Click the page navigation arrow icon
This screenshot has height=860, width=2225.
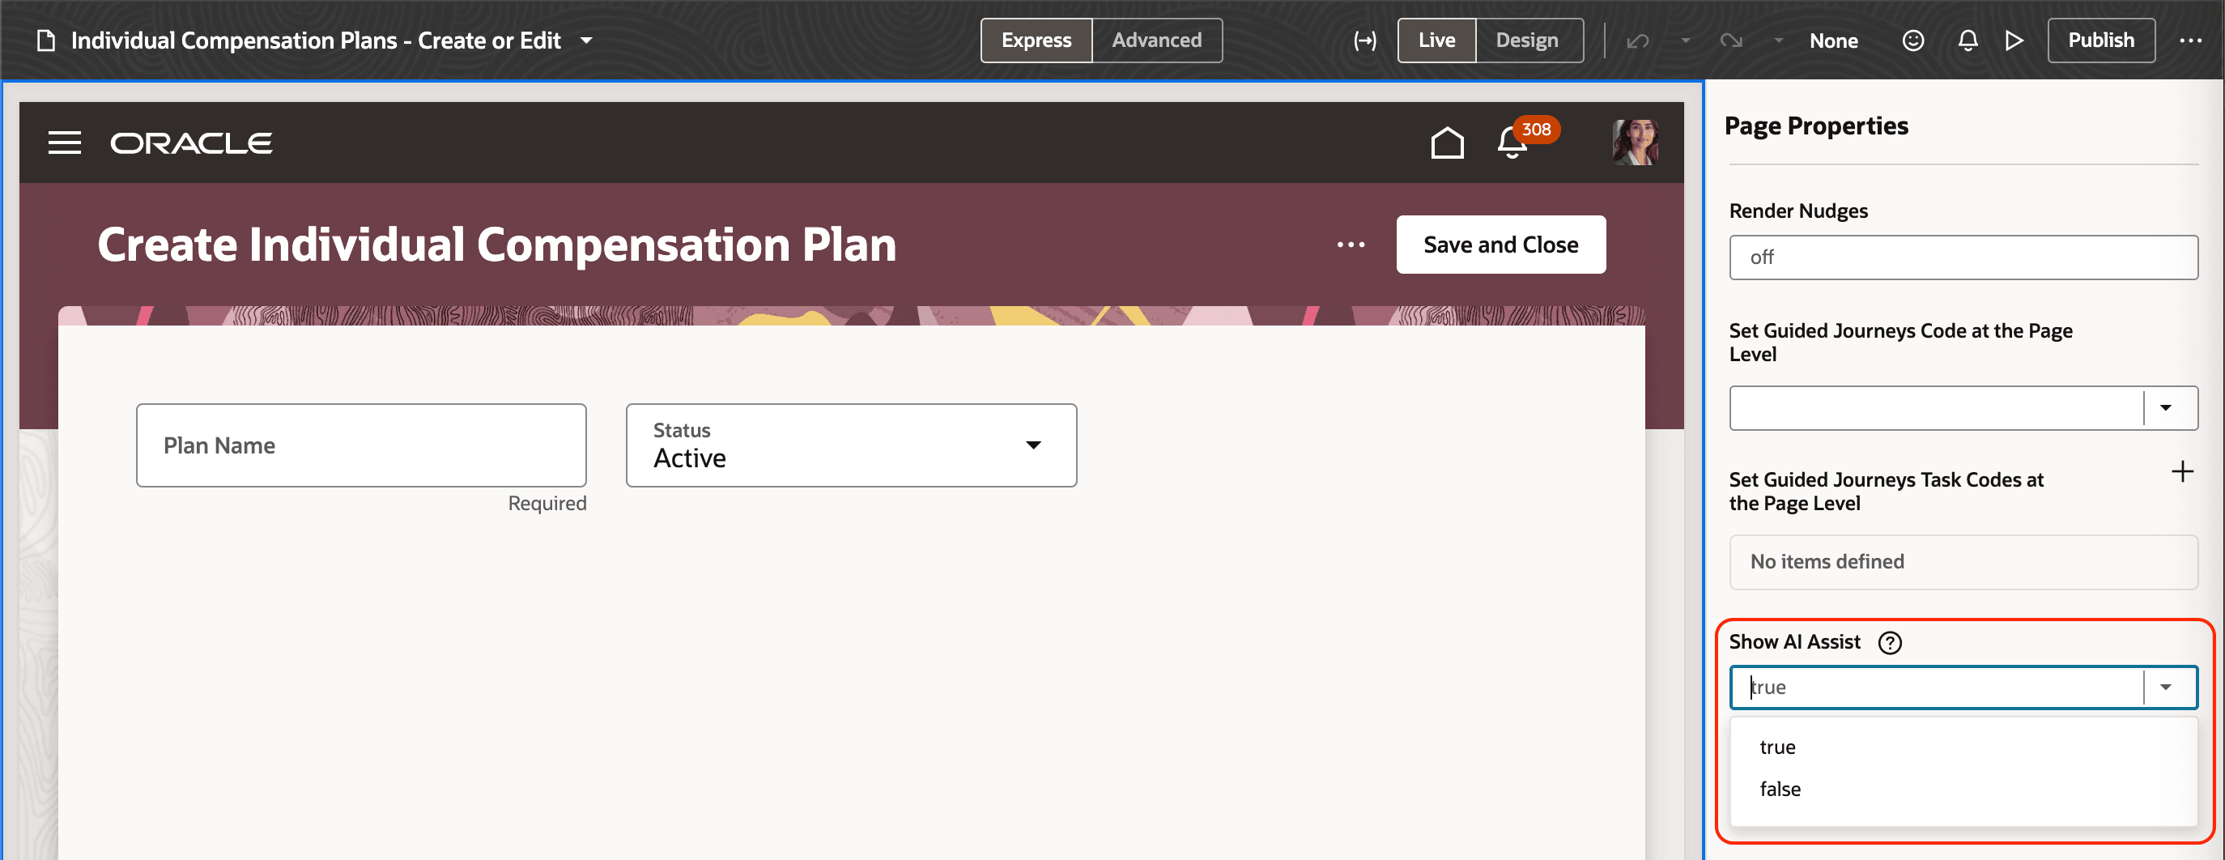coord(1364,40)
